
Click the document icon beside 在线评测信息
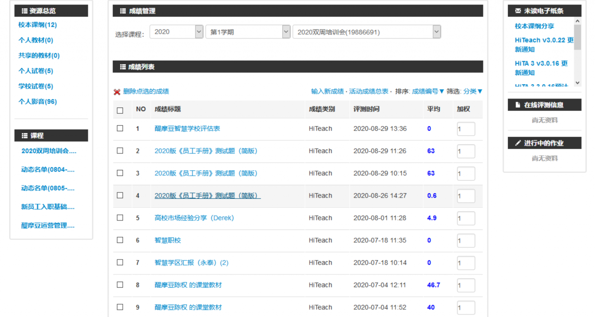point(518,105)
